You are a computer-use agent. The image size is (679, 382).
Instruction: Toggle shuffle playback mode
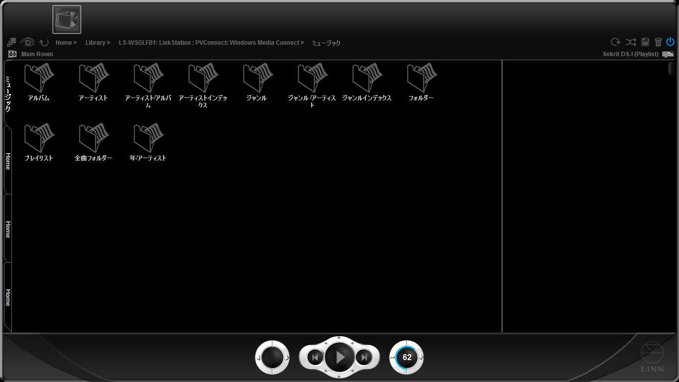click(630, 42)
